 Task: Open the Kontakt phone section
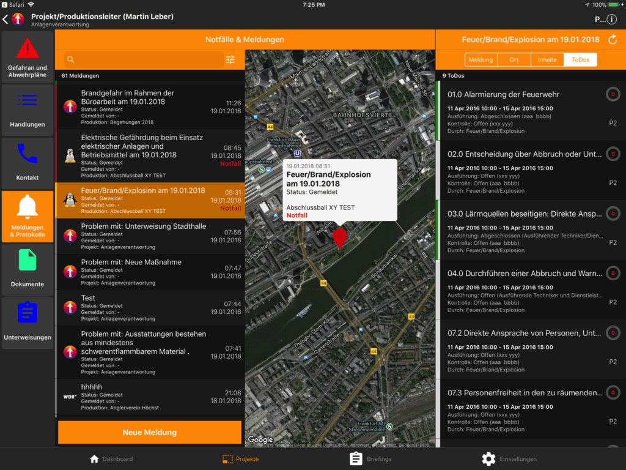point(28,163)
